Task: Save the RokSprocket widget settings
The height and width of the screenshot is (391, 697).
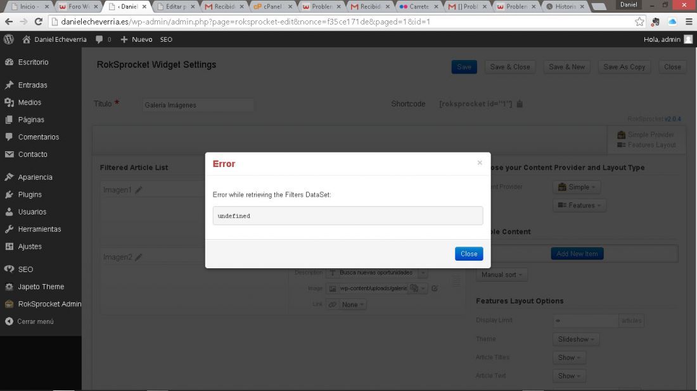Action: click(464, 67)
